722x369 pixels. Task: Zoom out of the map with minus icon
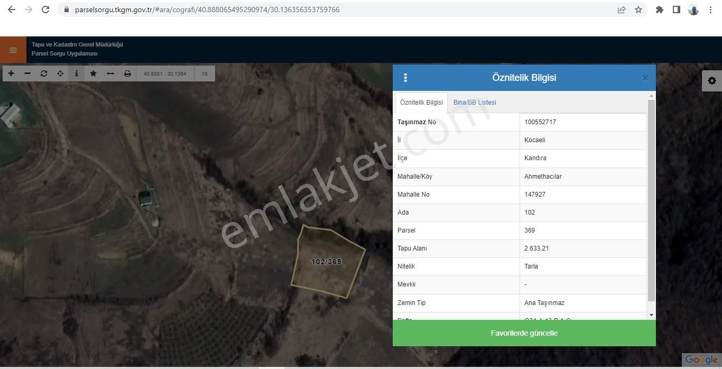[x=27, y=73]
